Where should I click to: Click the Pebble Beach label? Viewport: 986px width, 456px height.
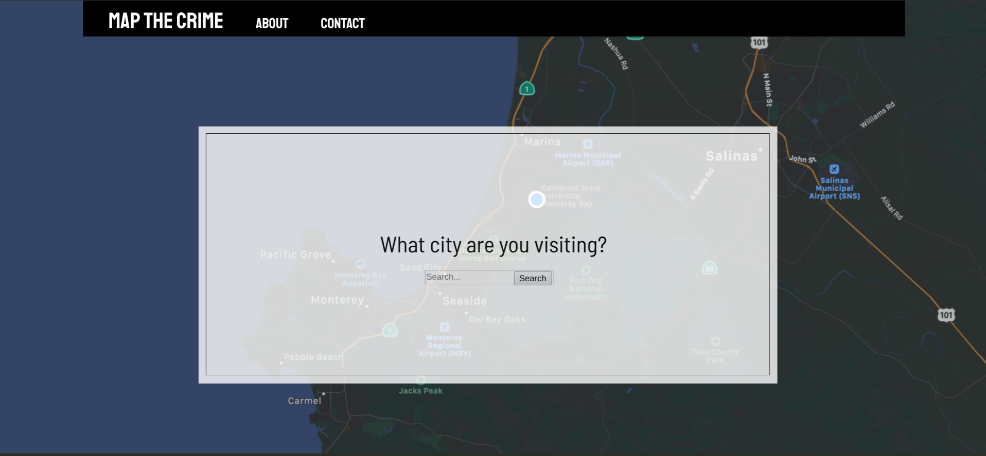click(313, 357)
